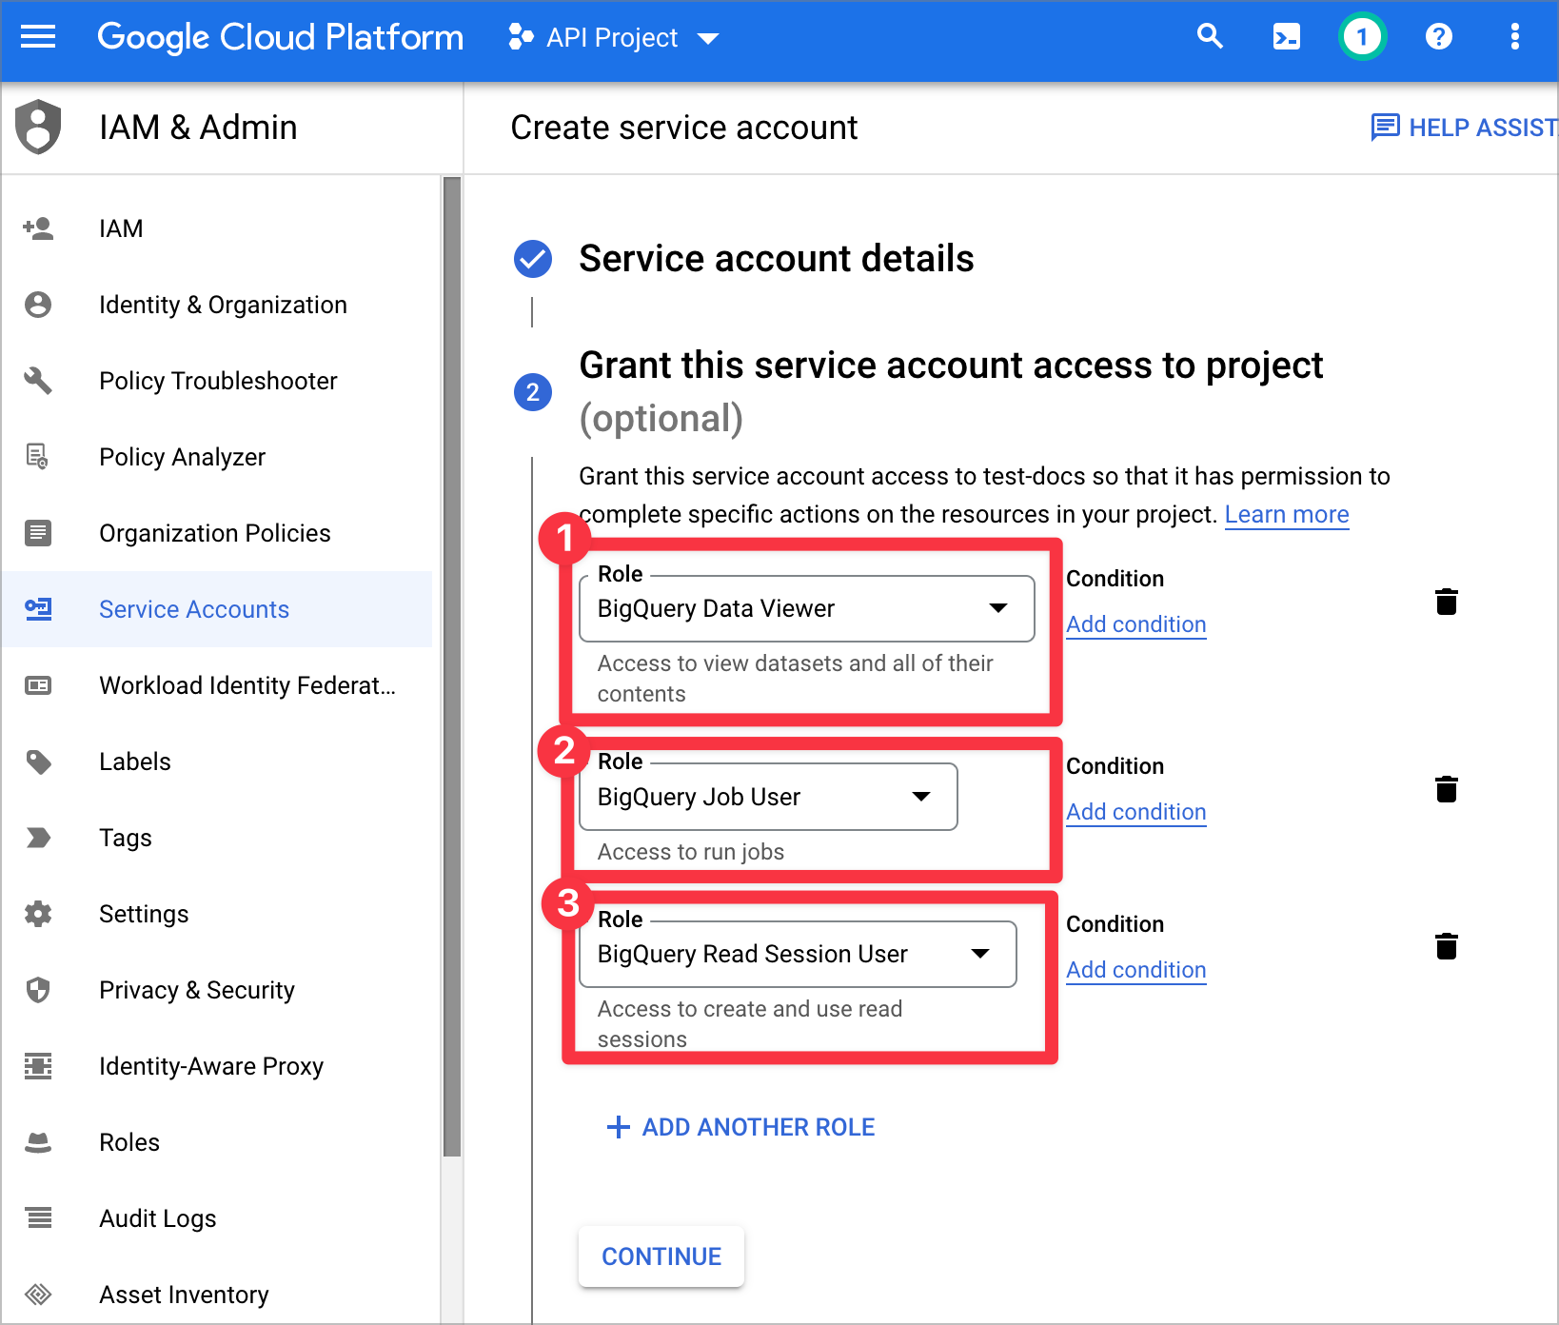The width and height of the screenshot is (1559, 1325).
Task: Click the Settings gear icon
Action: [x=38, y=914]
